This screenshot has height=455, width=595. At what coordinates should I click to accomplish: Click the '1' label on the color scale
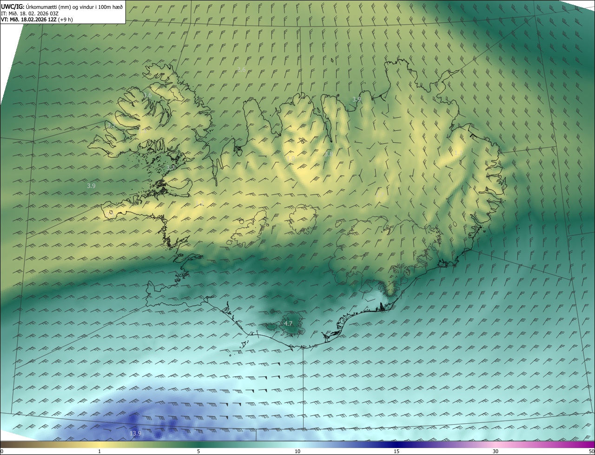click(100, 451)
